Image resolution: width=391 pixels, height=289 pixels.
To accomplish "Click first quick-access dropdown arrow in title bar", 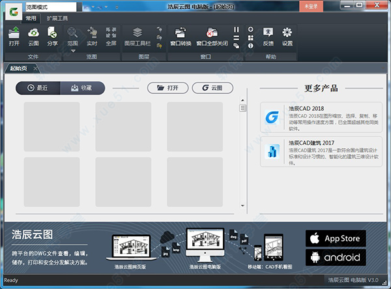I will click(x=93, y=7).
